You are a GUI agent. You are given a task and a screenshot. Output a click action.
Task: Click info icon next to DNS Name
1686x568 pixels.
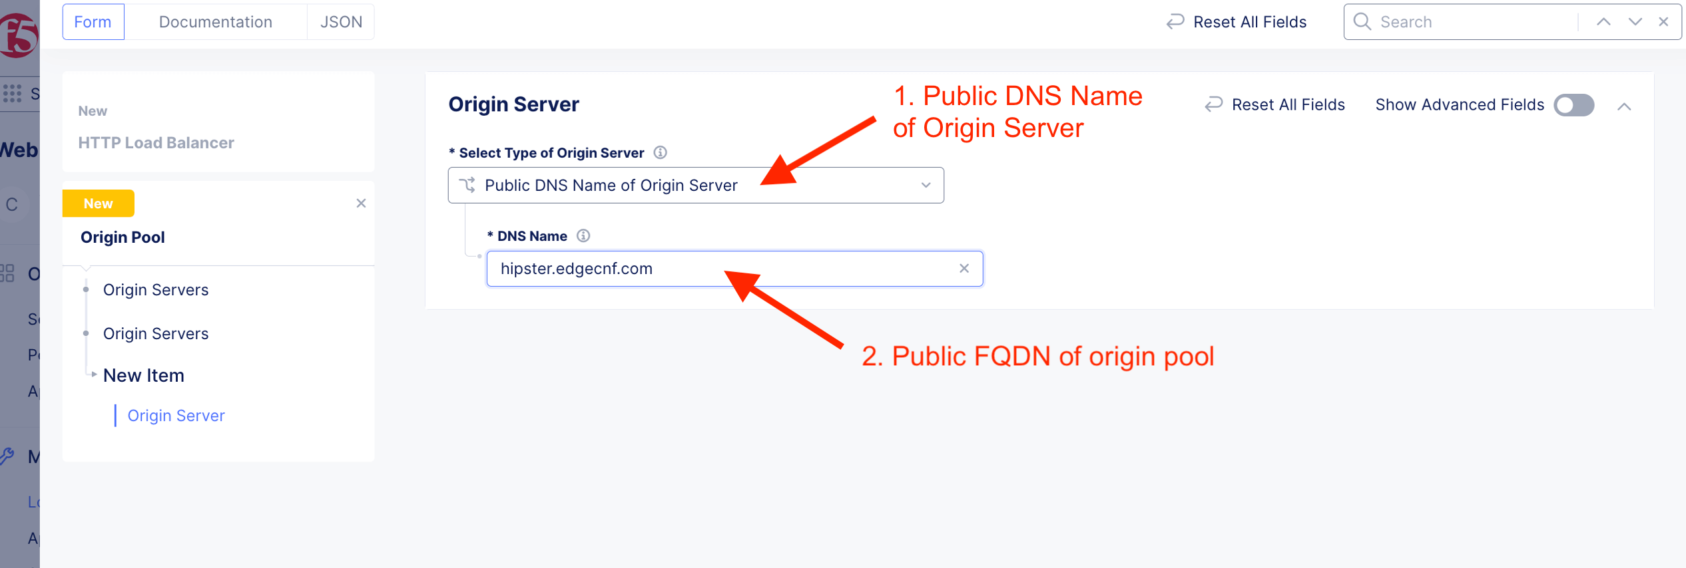point(583,236)
